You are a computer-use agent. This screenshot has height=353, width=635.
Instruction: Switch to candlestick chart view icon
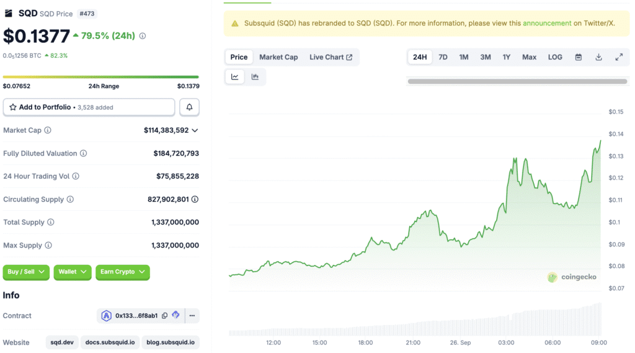coord(255,76)
